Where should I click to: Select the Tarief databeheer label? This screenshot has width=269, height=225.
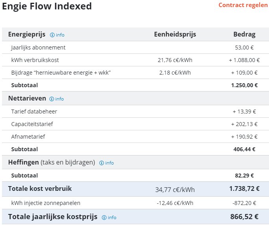[34, 112]
